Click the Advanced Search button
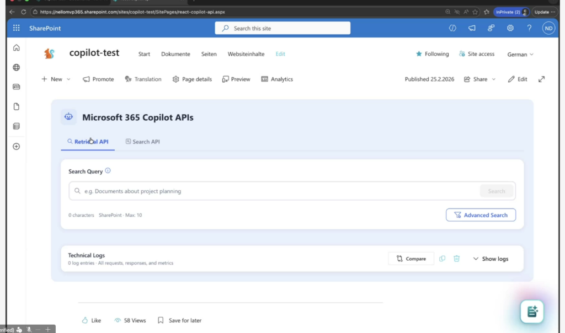This screenshot has width=565, height=333. pyautogui.click(x=481, y=215)
